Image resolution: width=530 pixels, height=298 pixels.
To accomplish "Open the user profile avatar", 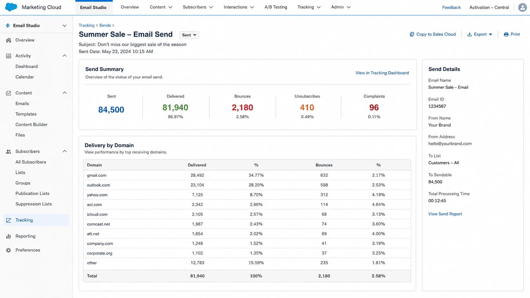I will (x=522, y=7).
